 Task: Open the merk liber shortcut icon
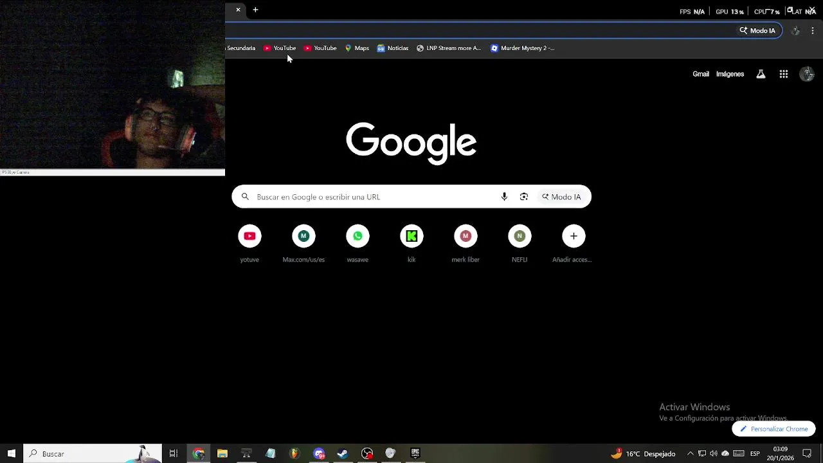[x=466, y=236]
